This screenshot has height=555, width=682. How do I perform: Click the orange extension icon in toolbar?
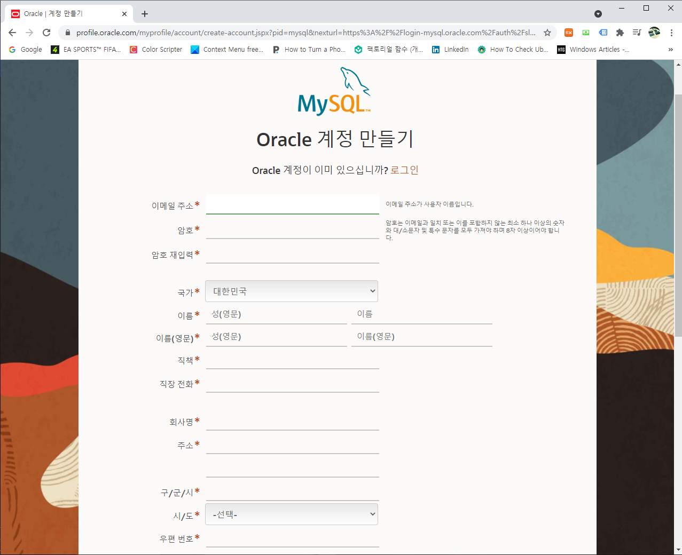coord(569,33)
